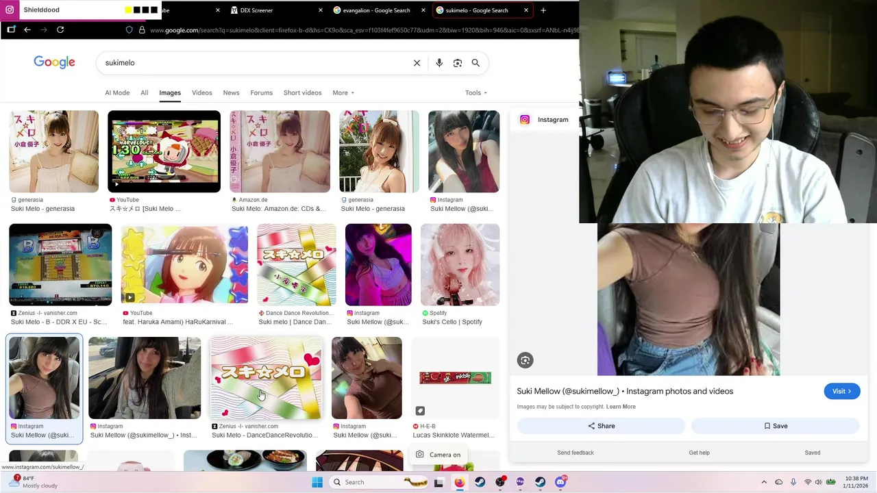Viewport: 877px width, 493px height.
Task: Click the tracking protection shield icon
Action: pos(129,30)
